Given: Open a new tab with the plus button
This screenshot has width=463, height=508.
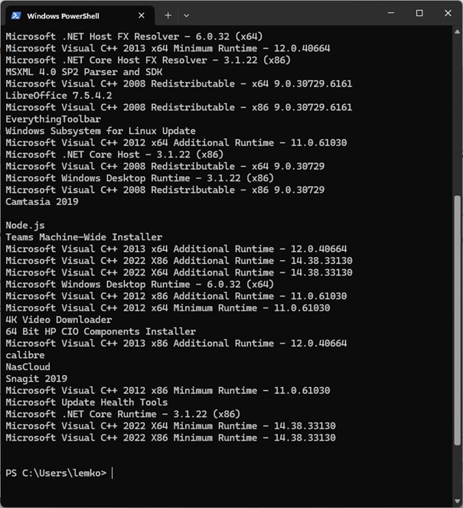Looking at the screenshot, I should [x=168, y=15].
